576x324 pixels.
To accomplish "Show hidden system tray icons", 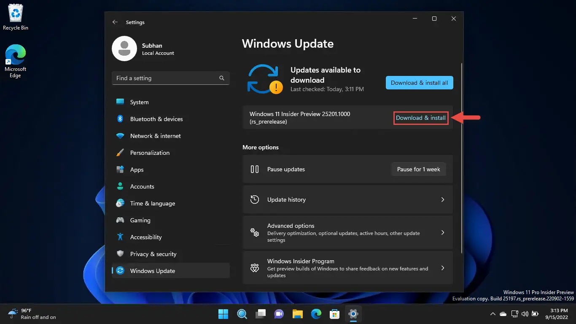I will point(493,314).
